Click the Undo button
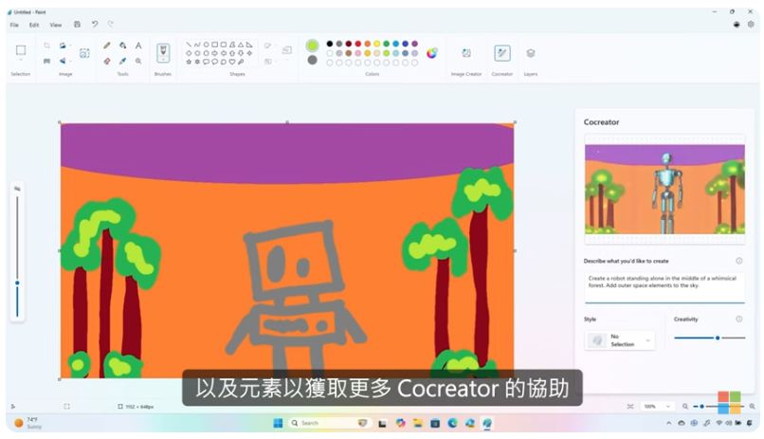Image resolution: width=764 pixels, height=439 pixels. point(95,25)
